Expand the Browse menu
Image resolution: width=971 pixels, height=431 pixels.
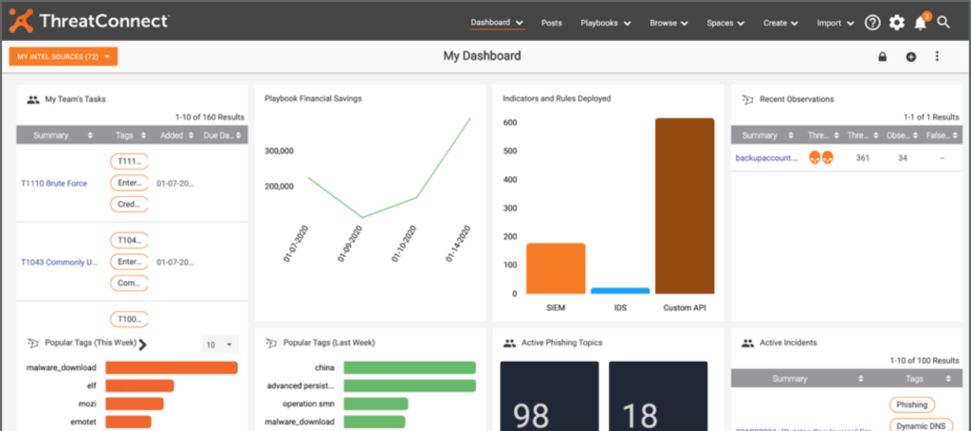pos(669,23)
